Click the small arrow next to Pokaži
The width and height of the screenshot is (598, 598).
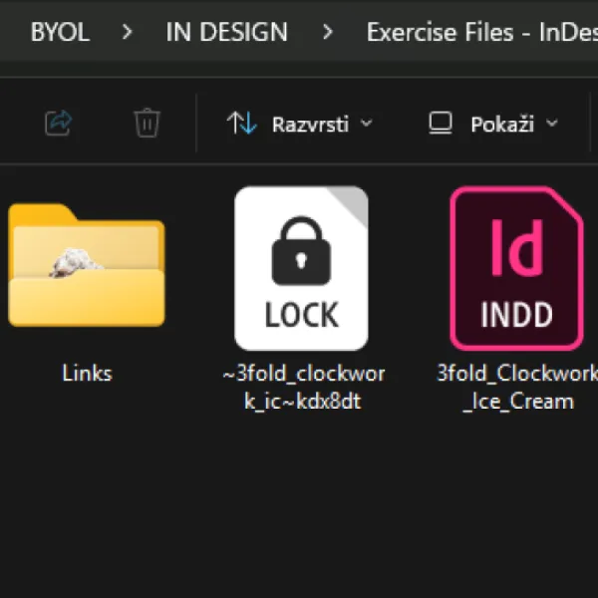[552, 124]
